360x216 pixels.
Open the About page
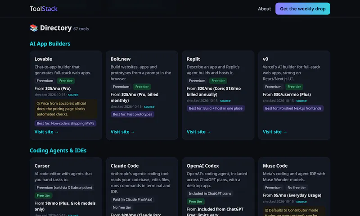point(264,9)
